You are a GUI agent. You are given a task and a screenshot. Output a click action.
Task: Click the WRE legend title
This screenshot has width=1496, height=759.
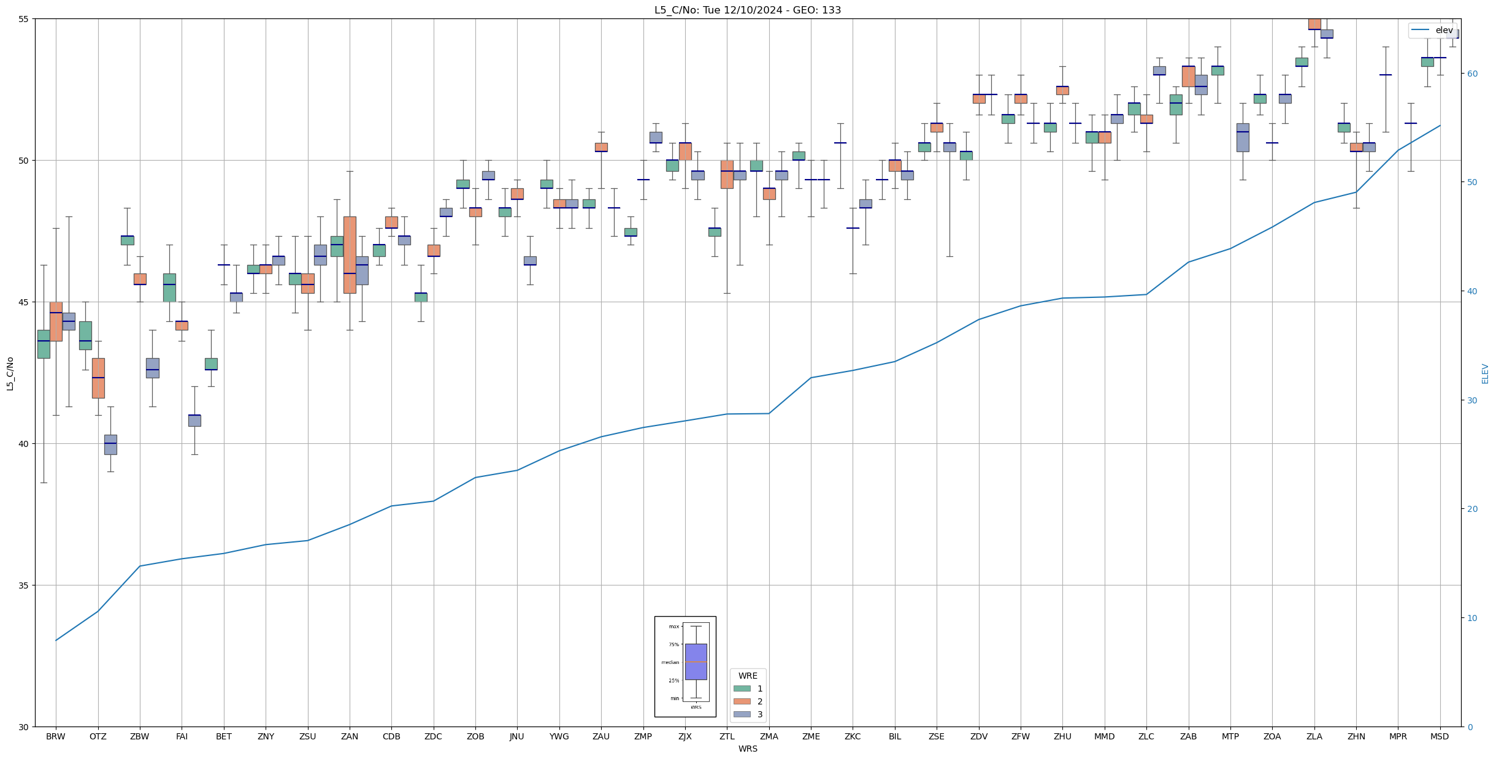click(x=748, y=676)
